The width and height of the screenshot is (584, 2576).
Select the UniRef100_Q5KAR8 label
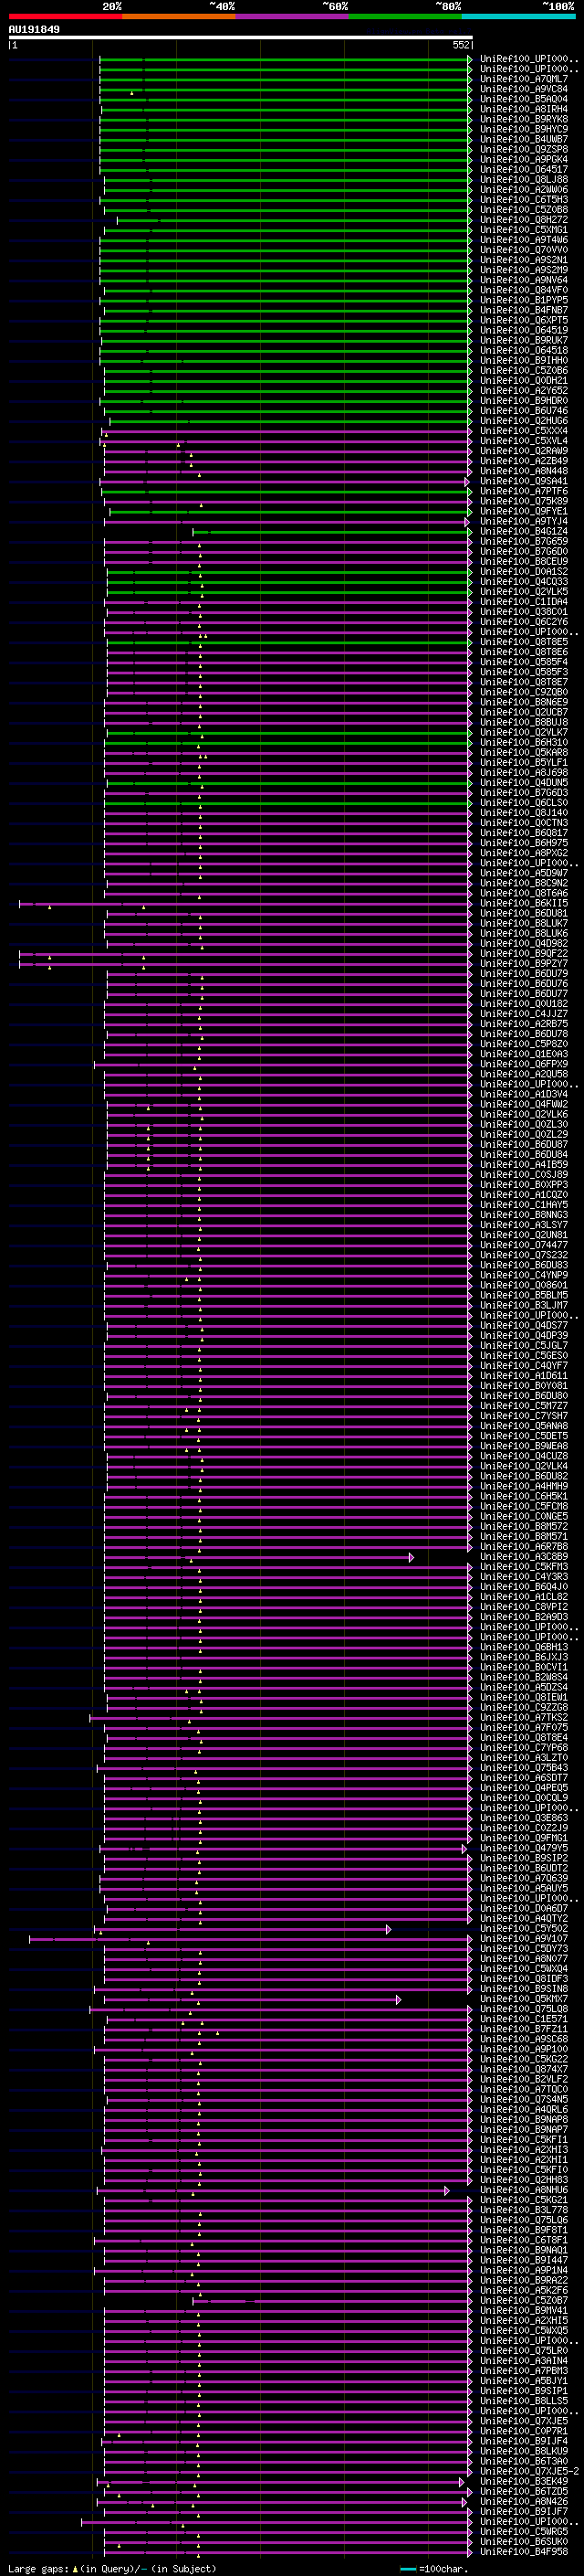point(524,752)
